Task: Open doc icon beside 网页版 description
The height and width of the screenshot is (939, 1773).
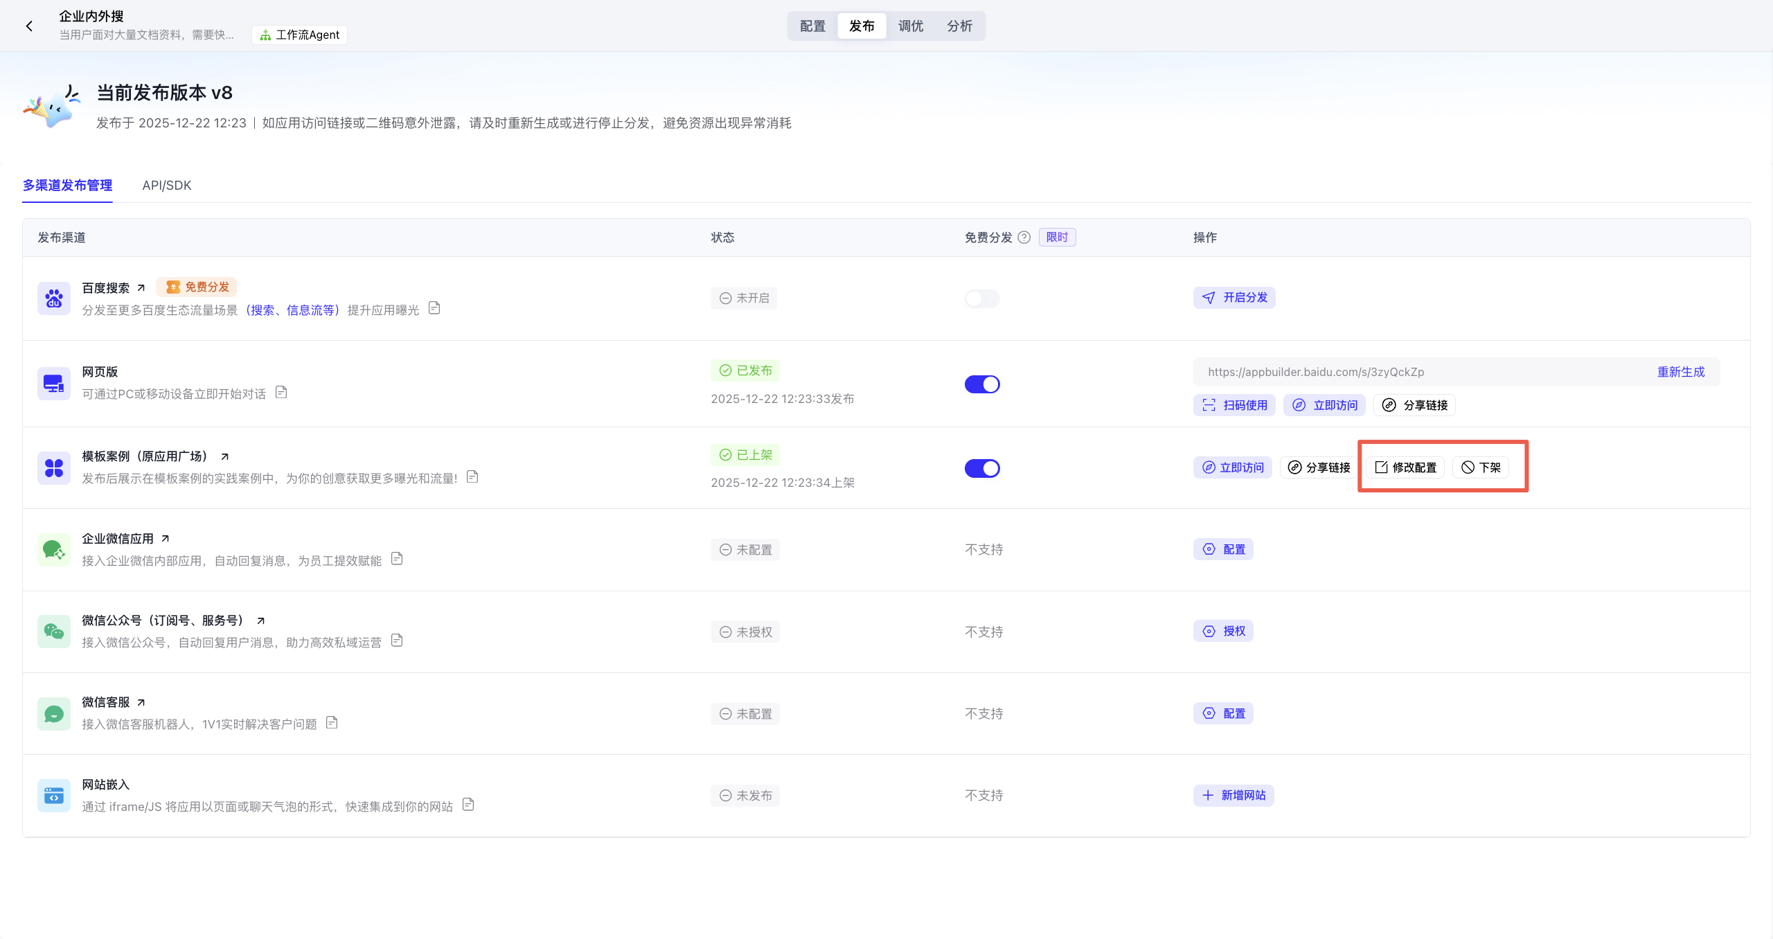Action: pos(281,393)
